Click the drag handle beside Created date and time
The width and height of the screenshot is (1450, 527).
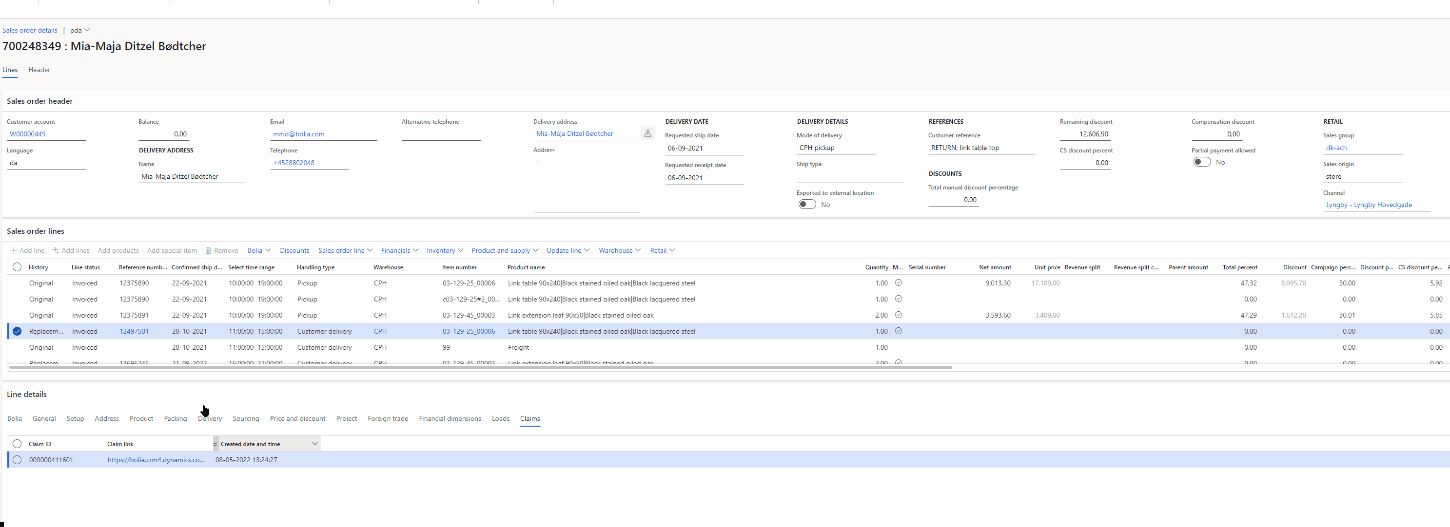[x=215, y=444]
